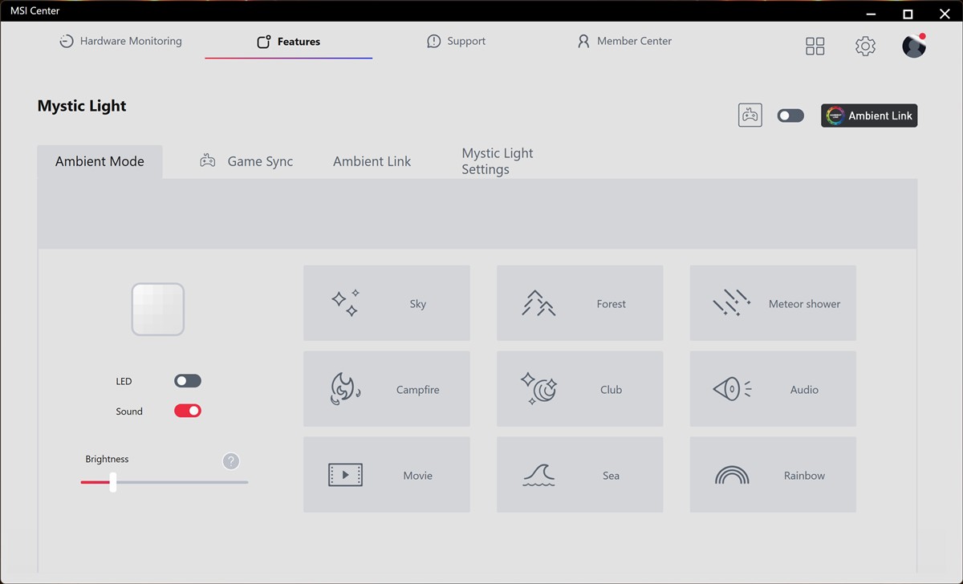The height and width of the screenshot is (584, 963).
Task: Toggle the LED switch on
Action: click(x=188, y=381)
